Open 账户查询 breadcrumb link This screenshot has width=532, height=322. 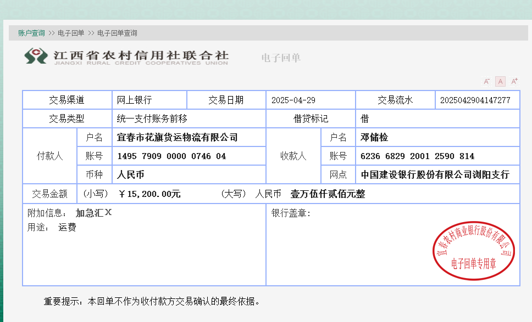[x=31, y=33]
